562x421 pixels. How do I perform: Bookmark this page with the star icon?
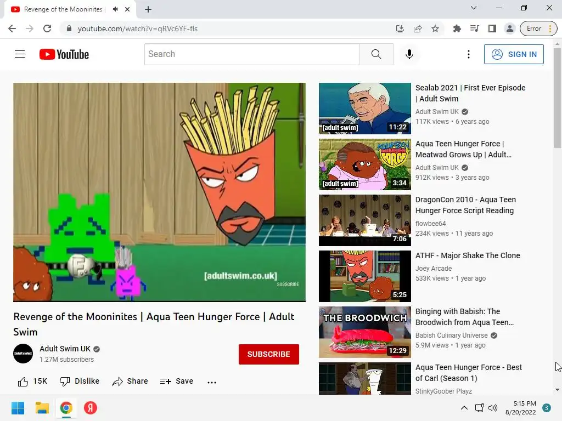point(435,29)
